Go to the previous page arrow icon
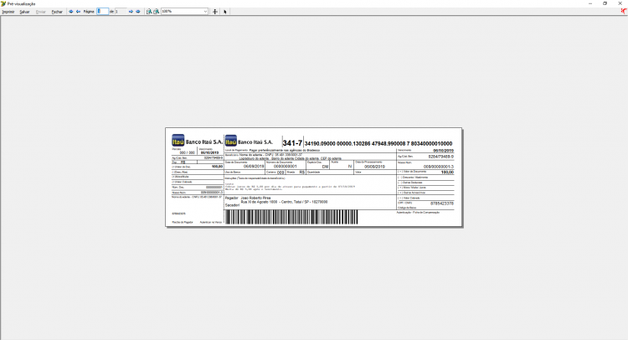This screenshot has height=340, width=628. 78,12
